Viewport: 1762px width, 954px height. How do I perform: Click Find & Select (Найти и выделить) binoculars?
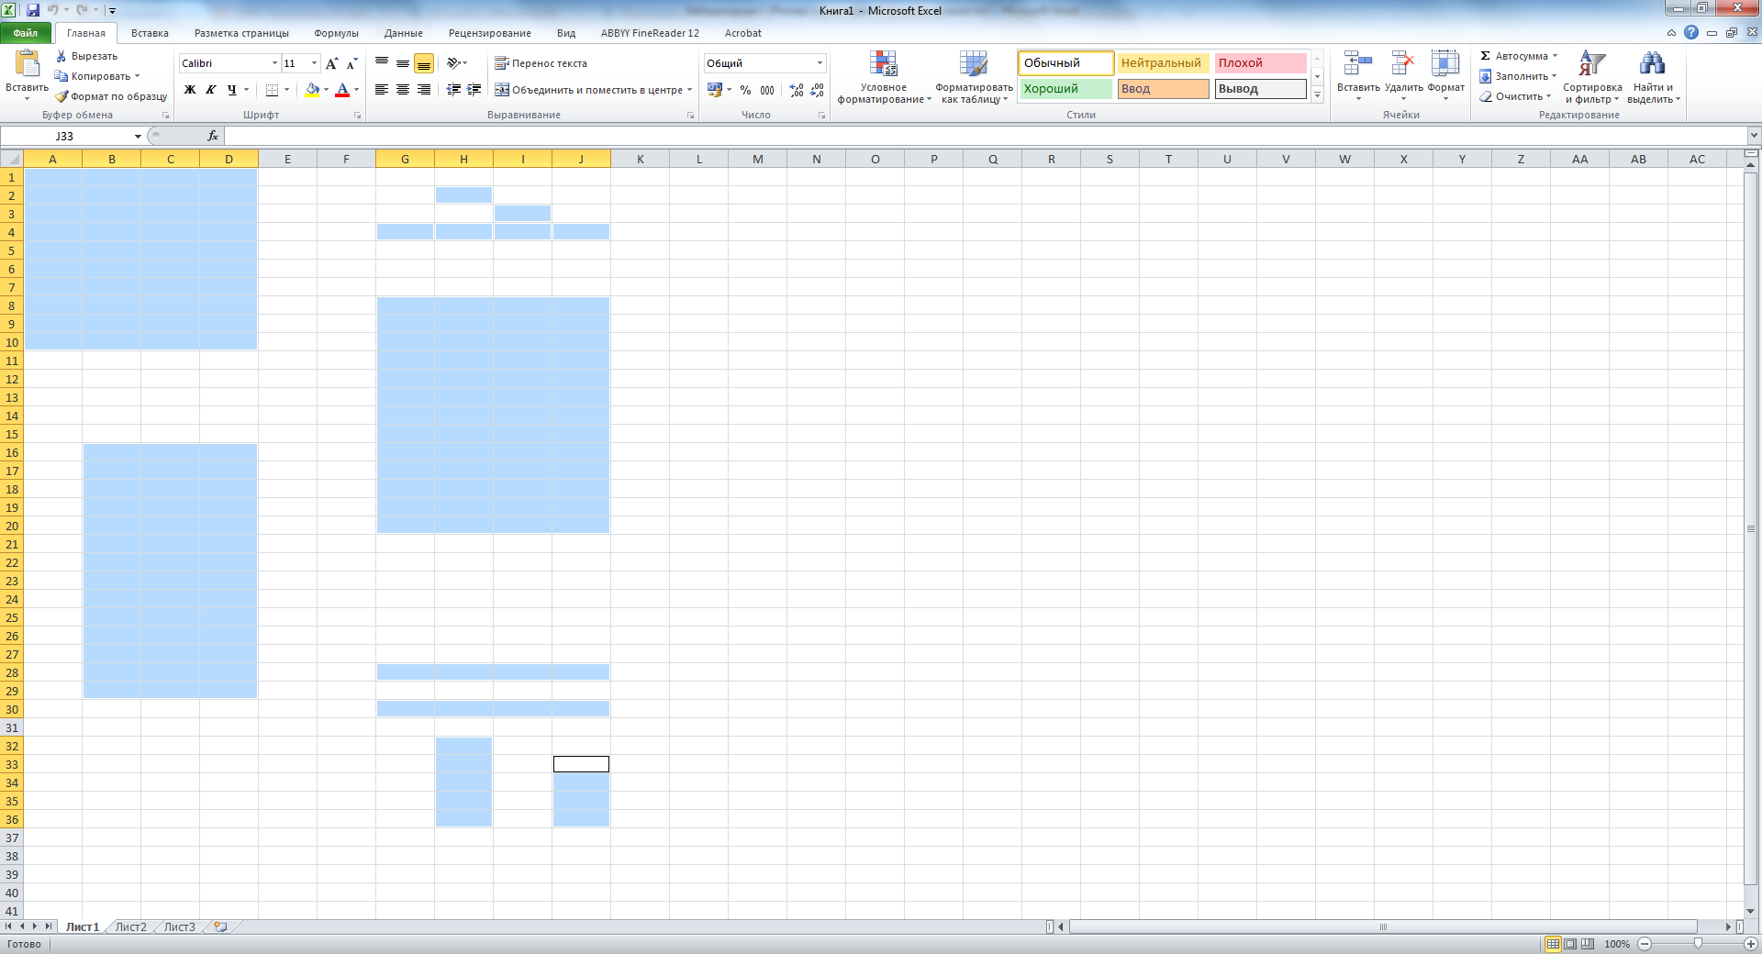[1653, 63]
